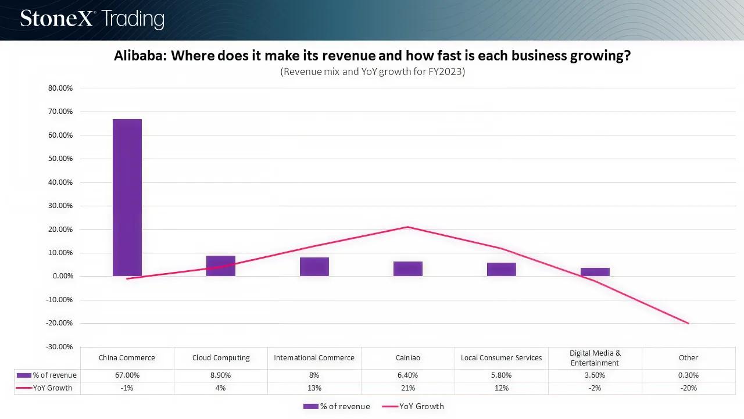Select the "6.40%" revenue cell
744x419 pixels.
(408, 375)
